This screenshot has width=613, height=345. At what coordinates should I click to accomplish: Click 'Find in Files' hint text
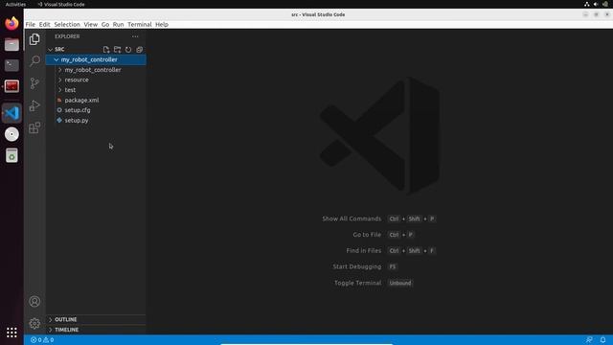(x=364, y=251)
